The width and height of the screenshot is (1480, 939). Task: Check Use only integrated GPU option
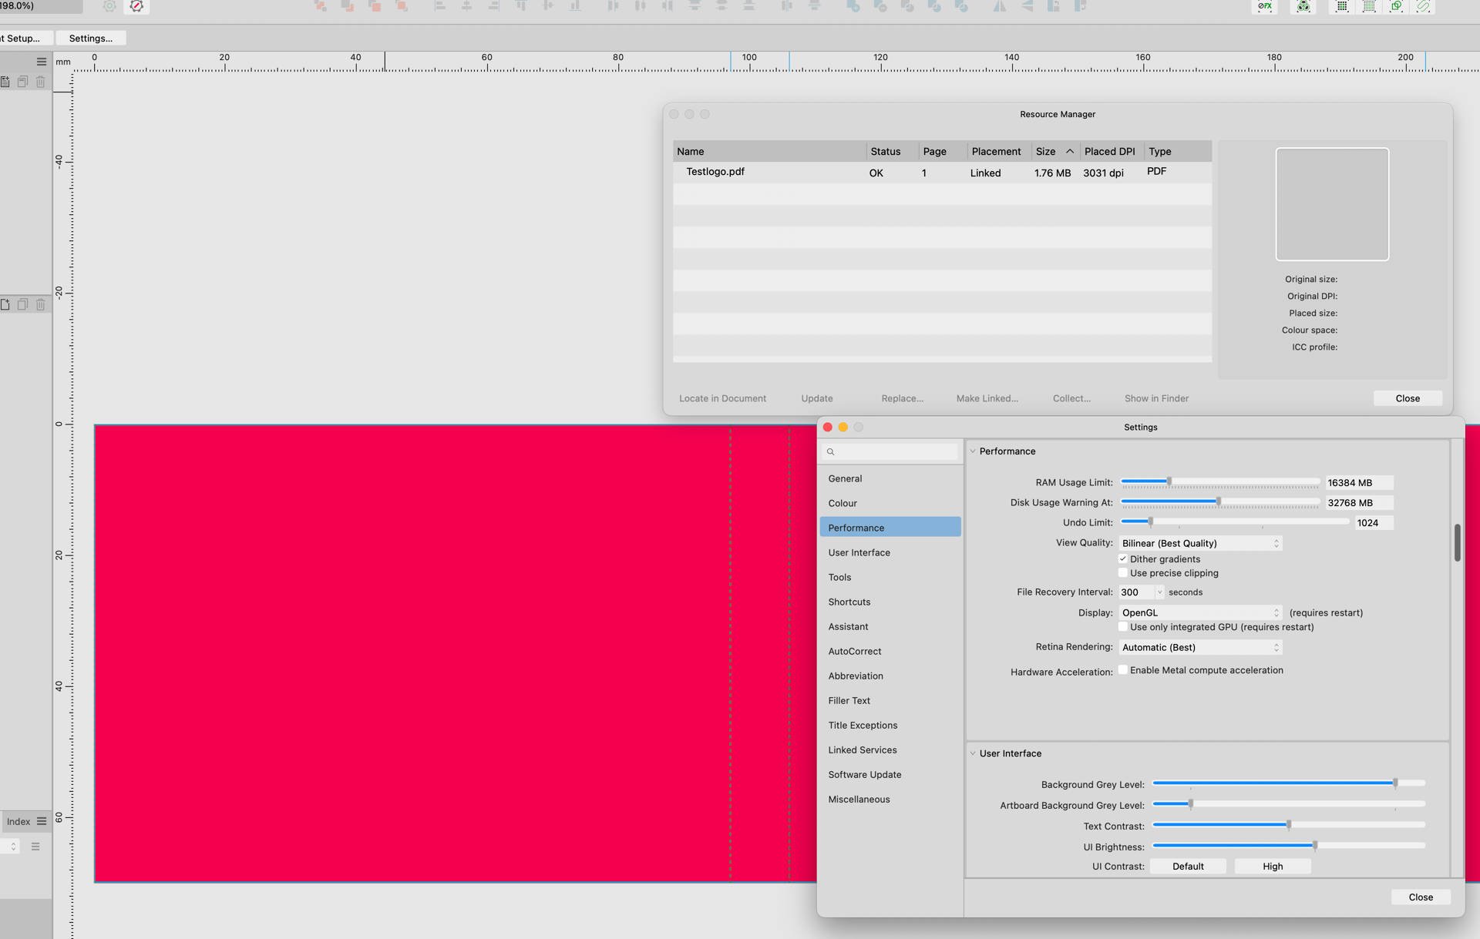click(x=1123, y=627)
